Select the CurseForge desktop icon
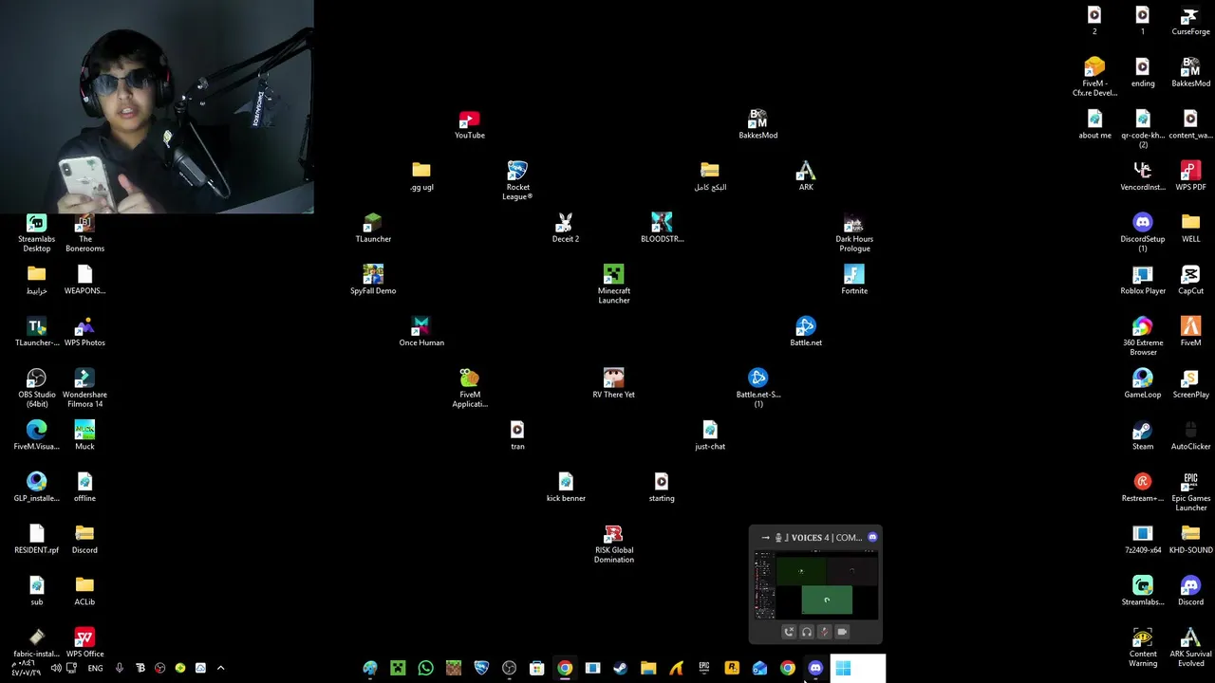This screenshot has height=683, width=1215. (x=1190, y=21)
